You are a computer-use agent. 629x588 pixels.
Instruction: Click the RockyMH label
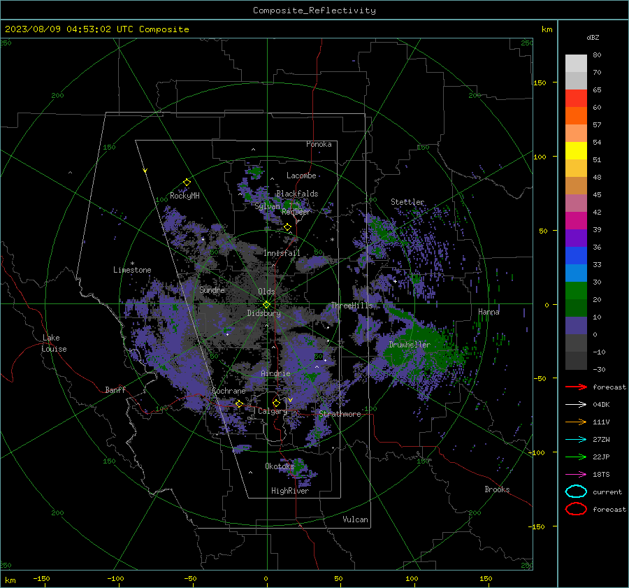click(185, 196)
